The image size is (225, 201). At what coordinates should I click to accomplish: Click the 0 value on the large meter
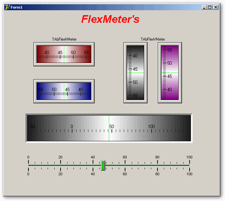coord(72,126)
